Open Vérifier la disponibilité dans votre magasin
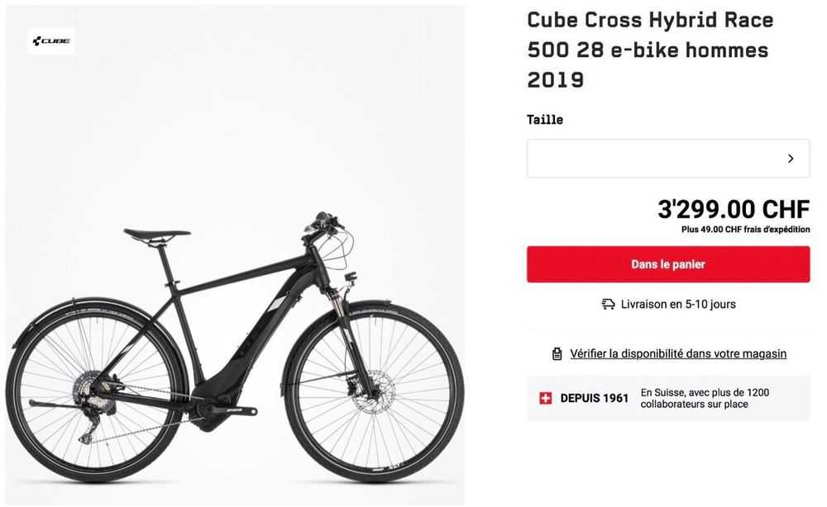This screenshot has width=827, height=507. [678, 354]
